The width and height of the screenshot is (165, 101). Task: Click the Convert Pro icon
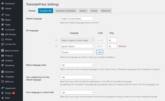coord(3,44)
